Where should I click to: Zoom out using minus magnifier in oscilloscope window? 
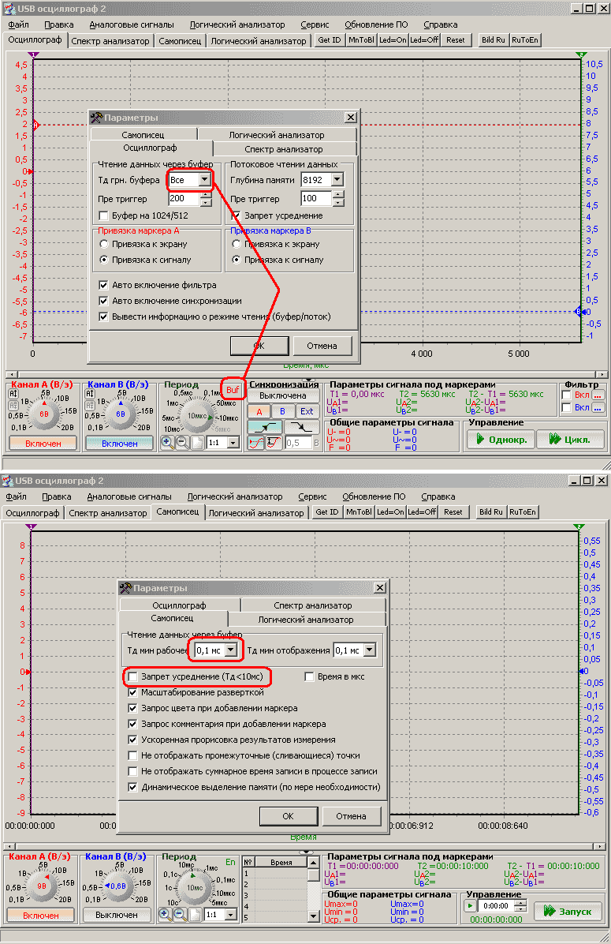coord(181,443)
